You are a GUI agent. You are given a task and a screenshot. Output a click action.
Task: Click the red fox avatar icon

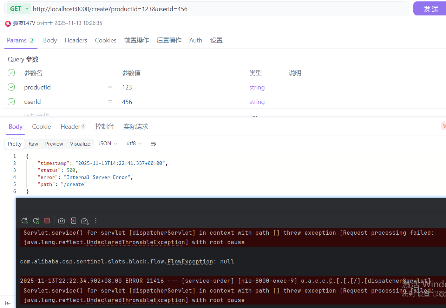coord(8,24)
